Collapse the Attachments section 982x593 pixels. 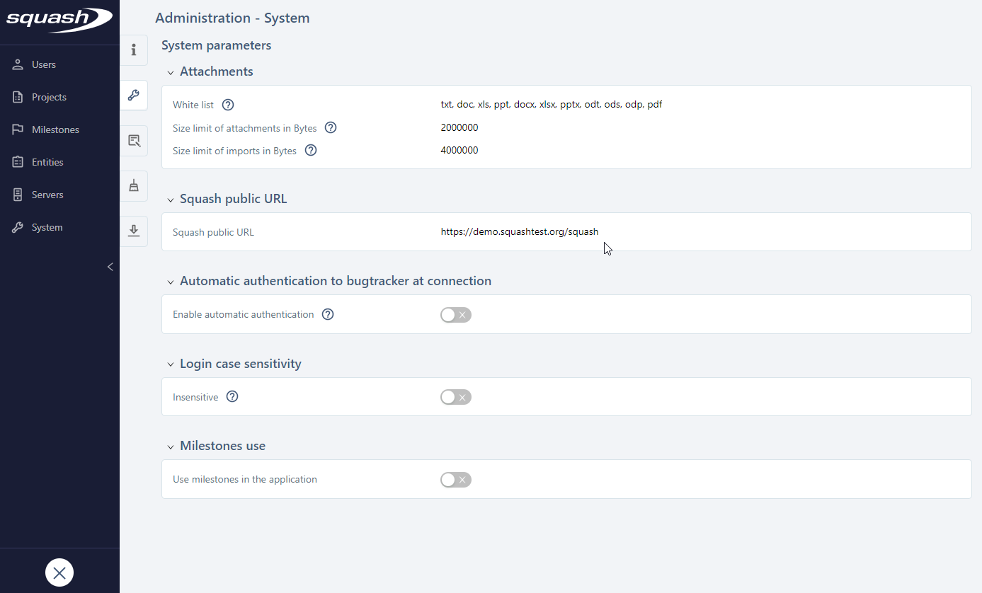tap(171, 72)
